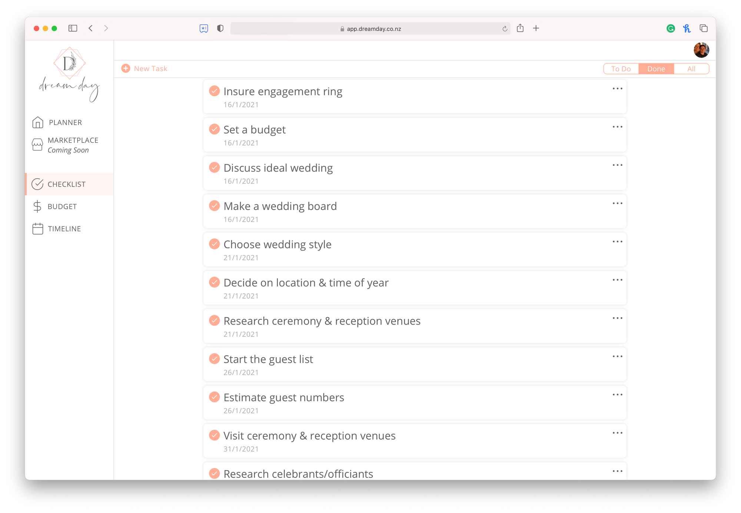Click the New Task plus icon
The height and width of the screenshot is (513, 741).
tap(126, 68)
